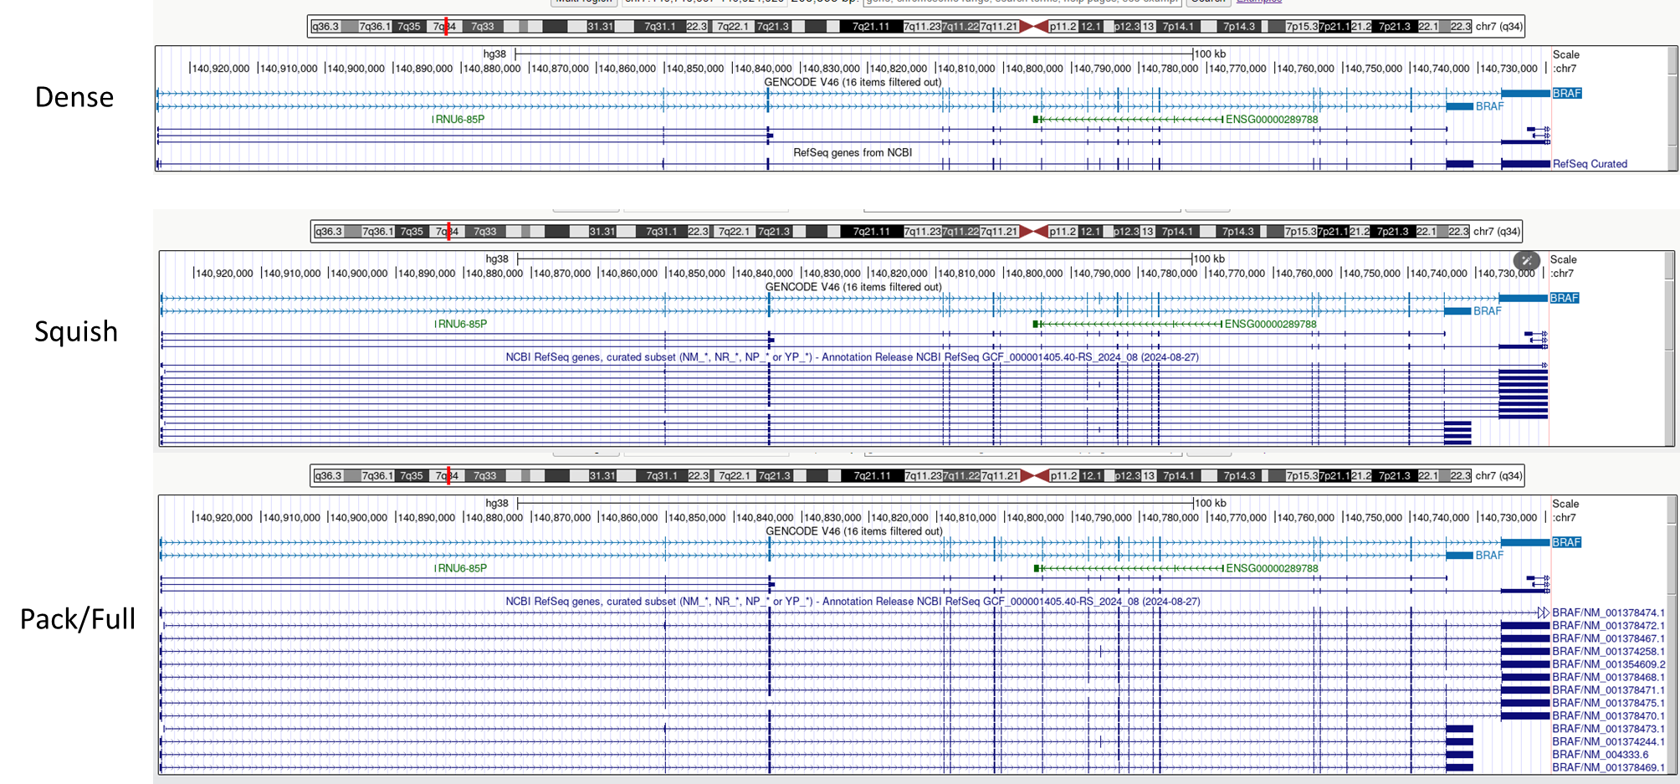The width and height of the screenshot is (1680, 784).
Task: Open the RefSeq Curated track label
Action: coord(1590,164)
